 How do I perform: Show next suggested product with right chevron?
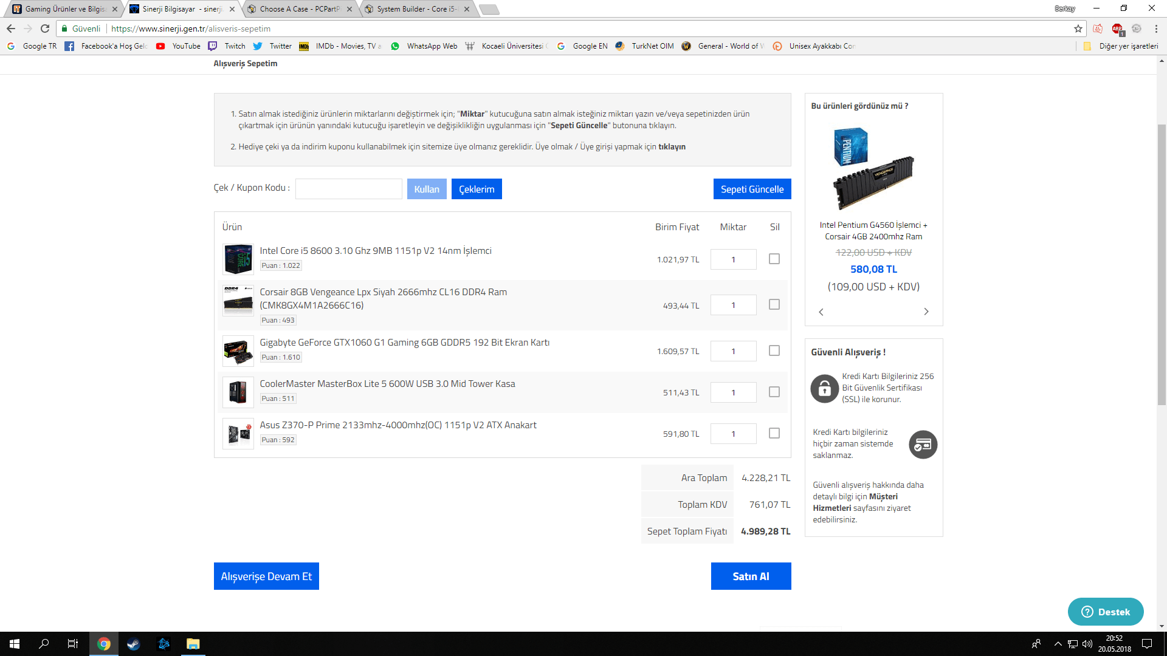(x=926, y=312)
